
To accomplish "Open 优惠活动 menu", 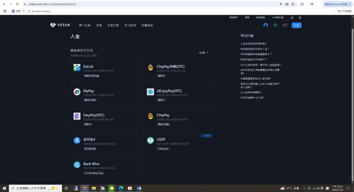I will [x=147, y=25].
